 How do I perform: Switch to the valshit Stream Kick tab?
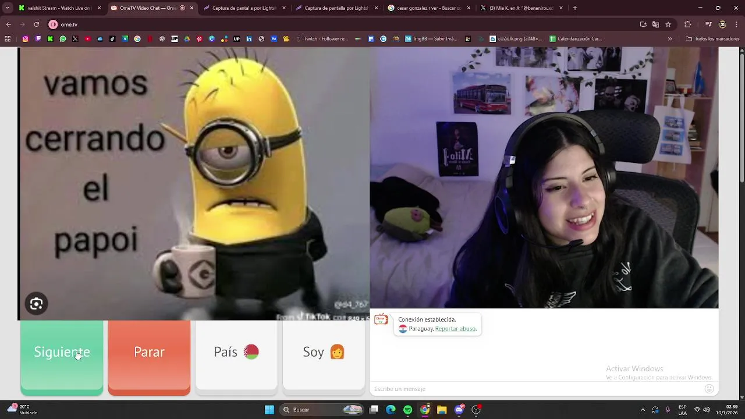point(59,8)
